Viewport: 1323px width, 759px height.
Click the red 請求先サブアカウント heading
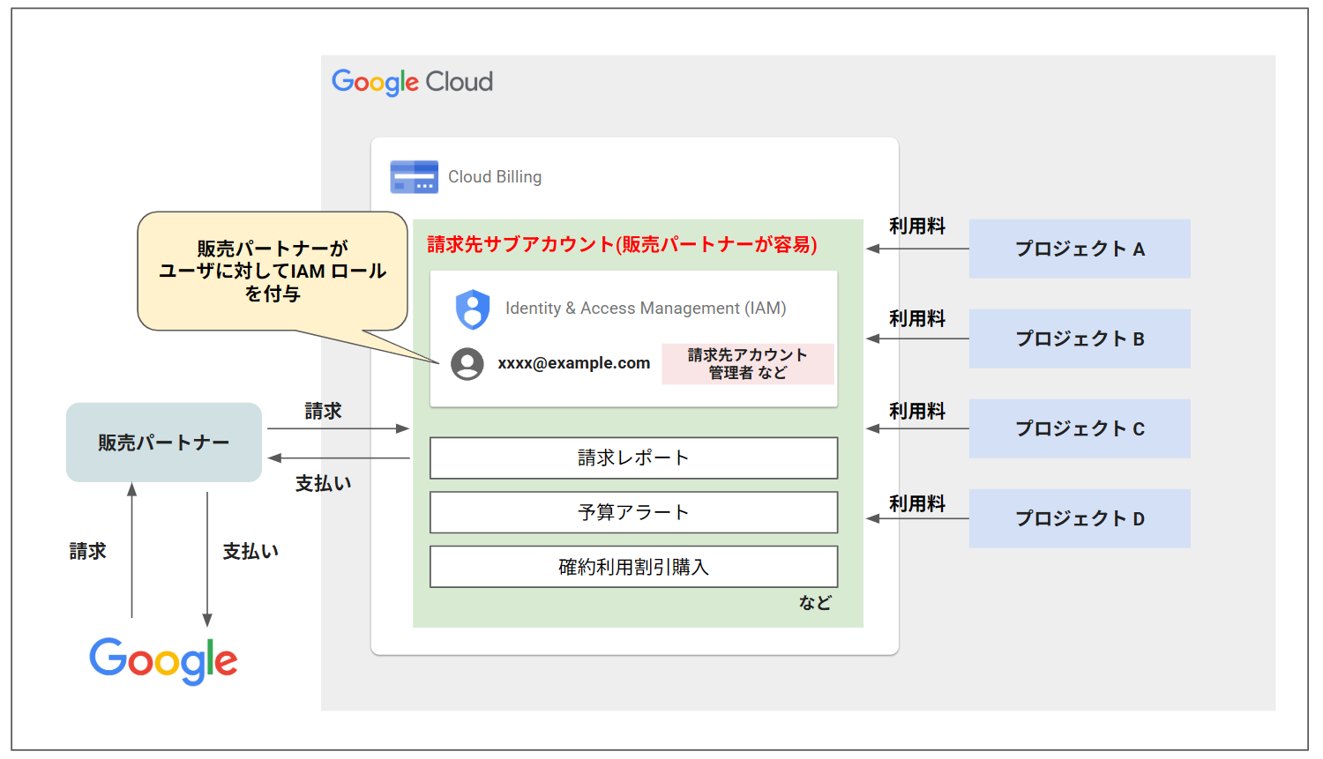pos(622,245)
